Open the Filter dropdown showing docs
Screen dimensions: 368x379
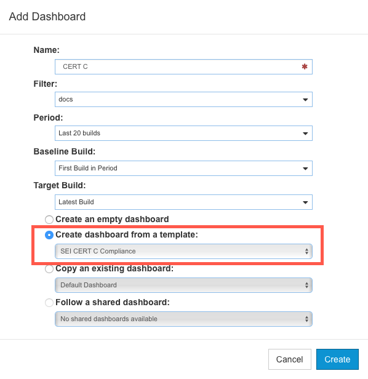pos(183,99)
